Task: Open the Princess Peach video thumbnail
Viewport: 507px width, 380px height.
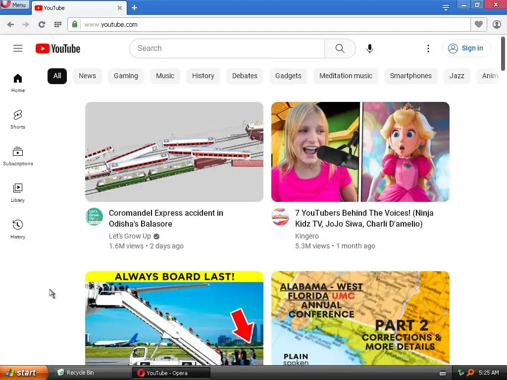Action: (360, 152)
